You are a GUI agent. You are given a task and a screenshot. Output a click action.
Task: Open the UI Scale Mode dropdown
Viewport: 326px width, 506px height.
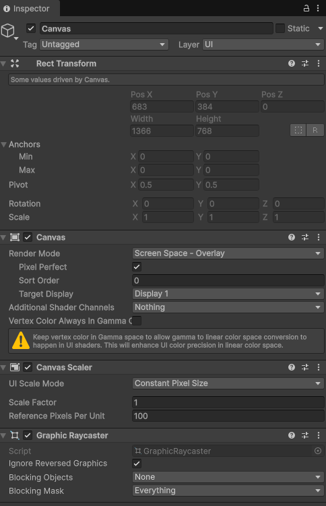tap(228, 383)
